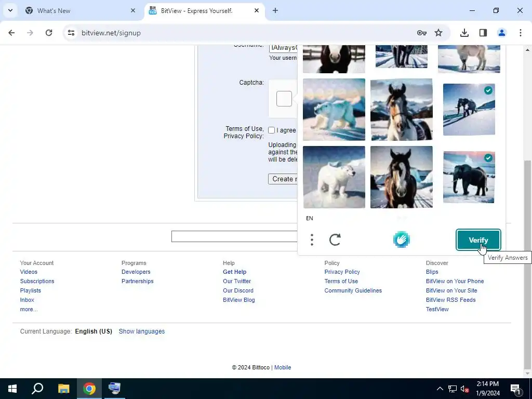This screenshot has width=532, height=399.
Task: Select the horse with orange blaze image
Action: coord(402,110)
